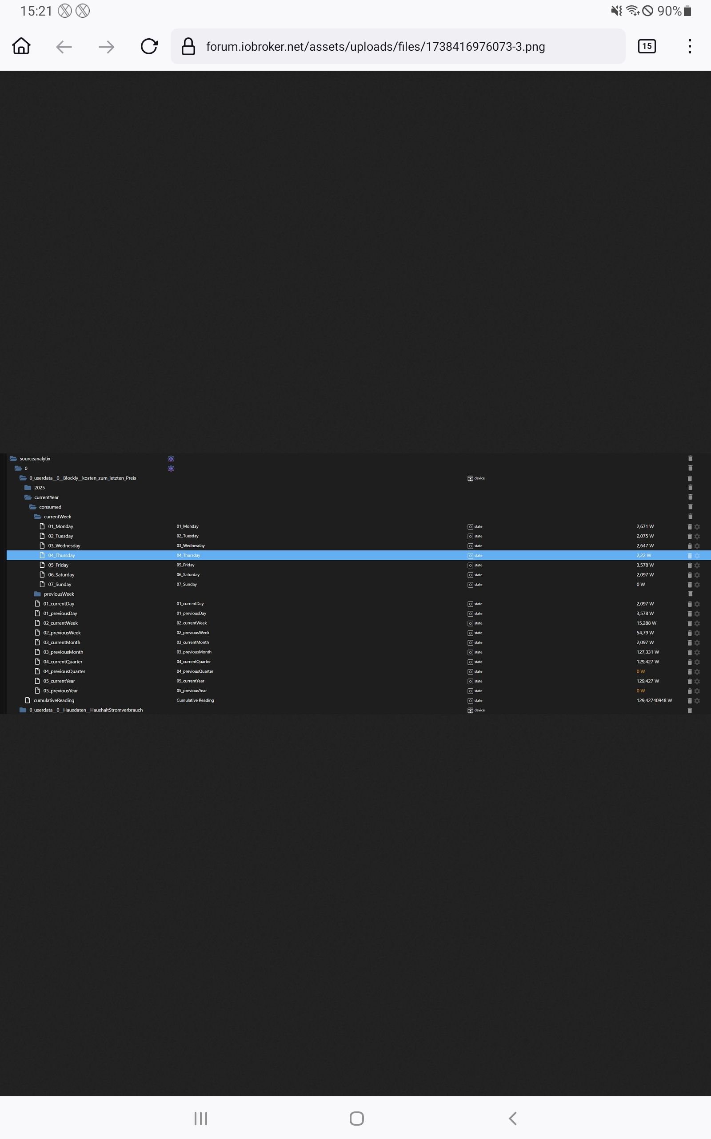The height and width of the screenshot is (1139, 711).
Task: Click the value 54,79 W
Action: point(645,633)
